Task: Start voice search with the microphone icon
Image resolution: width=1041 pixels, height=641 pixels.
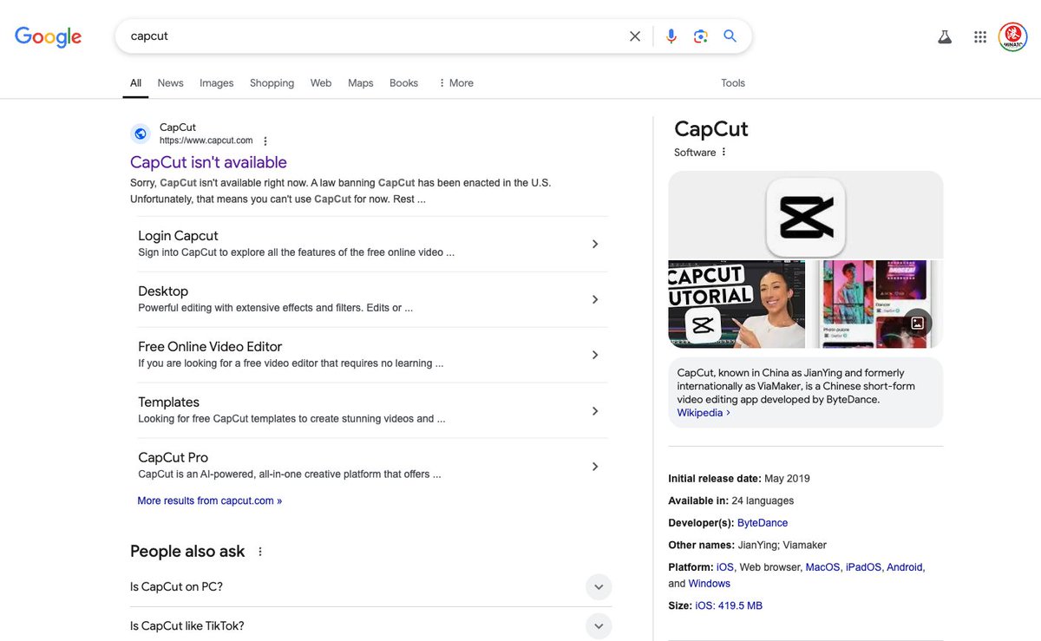Action: pyautogui.click(x=671, y=36)
